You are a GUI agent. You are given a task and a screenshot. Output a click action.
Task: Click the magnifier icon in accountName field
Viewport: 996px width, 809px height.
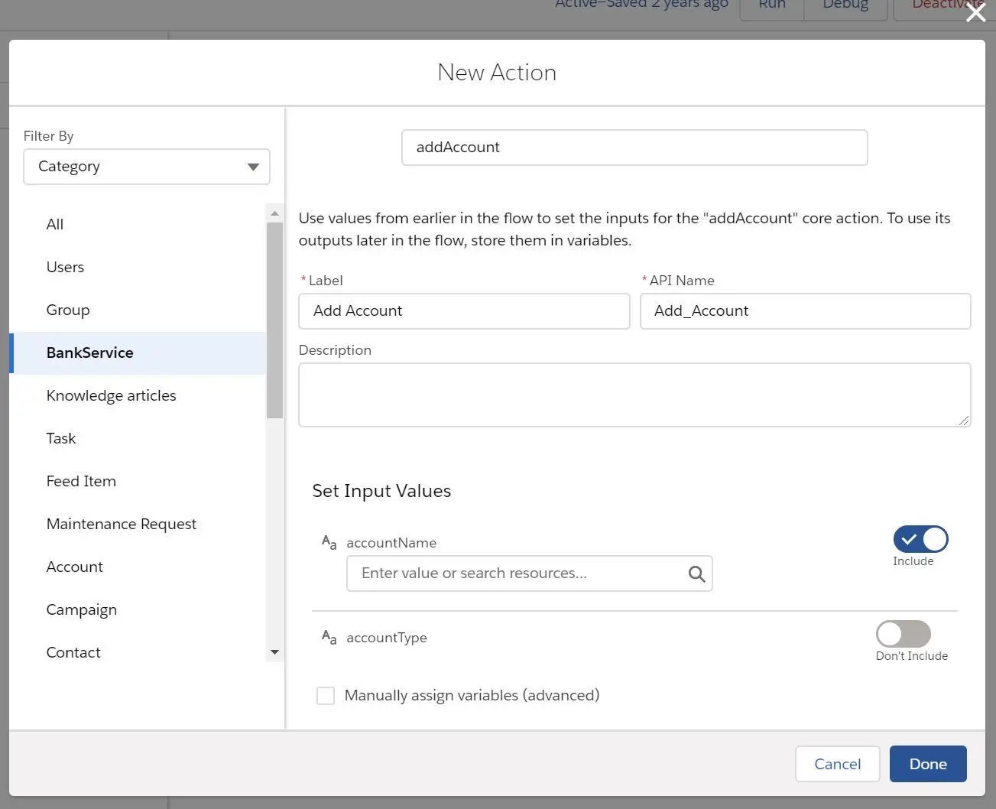(696, 573)
